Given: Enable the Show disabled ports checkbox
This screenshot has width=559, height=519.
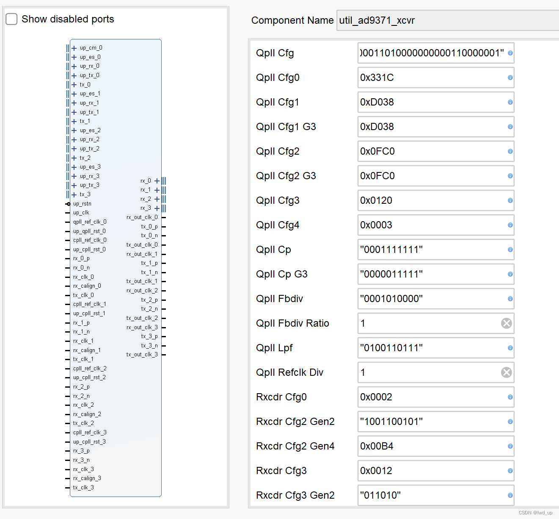Looking at the screenshot, I should coord(11,19).
